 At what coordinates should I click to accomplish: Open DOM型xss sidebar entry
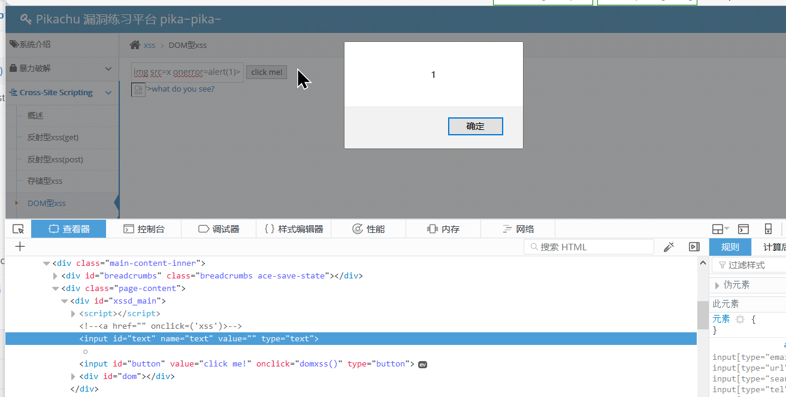point(47,203)
